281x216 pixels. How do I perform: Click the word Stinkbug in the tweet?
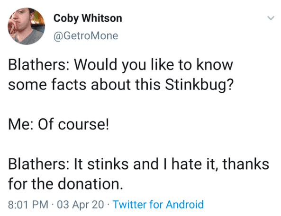pos(197,84)
